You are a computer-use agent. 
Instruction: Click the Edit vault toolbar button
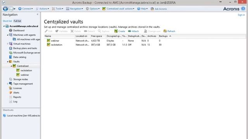pos(48,31)
